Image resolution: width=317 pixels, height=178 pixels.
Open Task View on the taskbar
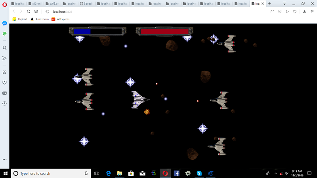(x=97, y=173)
